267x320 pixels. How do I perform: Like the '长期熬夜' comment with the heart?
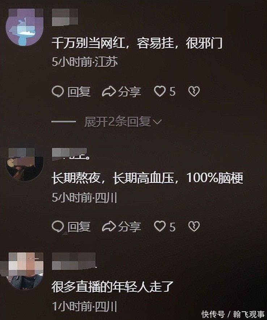tap(160, 226)
